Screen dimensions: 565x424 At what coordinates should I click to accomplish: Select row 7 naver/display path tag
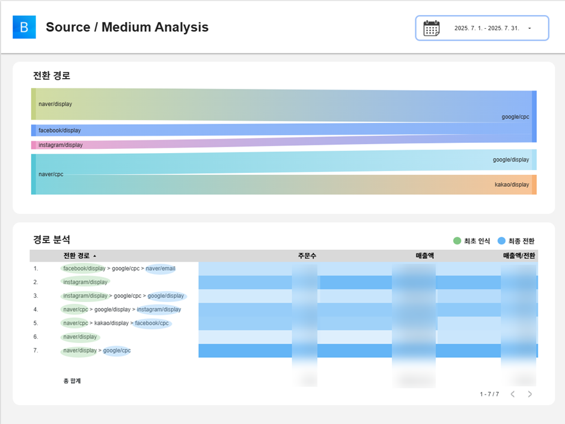[79, 351]
